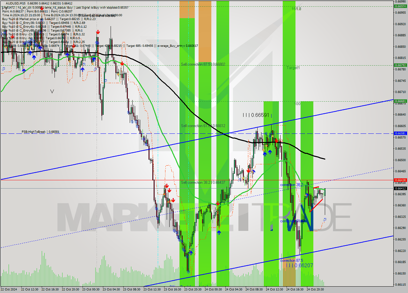The width and height of the screenshot is (408, 293).
Task: Click '23 Oct 12:30' on the time axis
Action: (152, 289)
